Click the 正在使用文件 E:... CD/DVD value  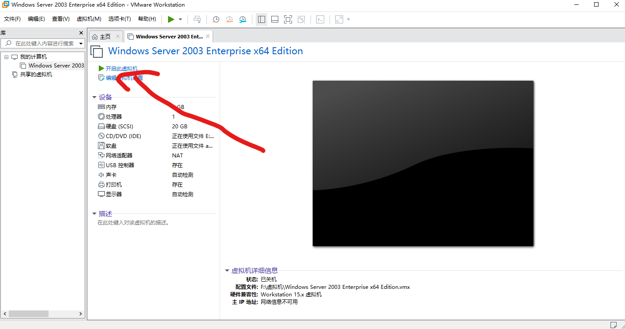193,136
